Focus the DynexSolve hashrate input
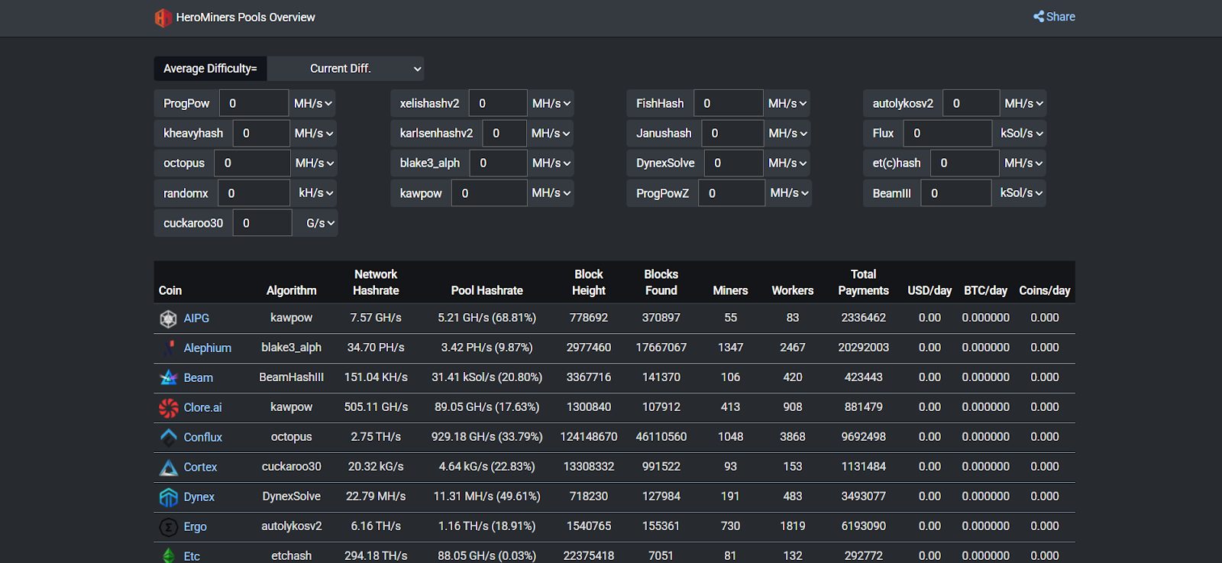 pos(734,163)
